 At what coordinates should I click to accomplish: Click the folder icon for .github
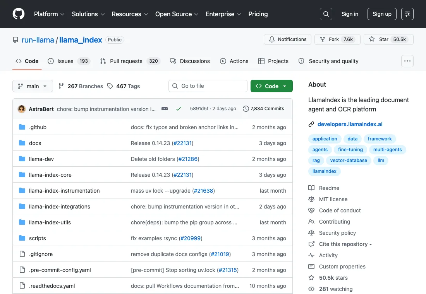(22, 127)
